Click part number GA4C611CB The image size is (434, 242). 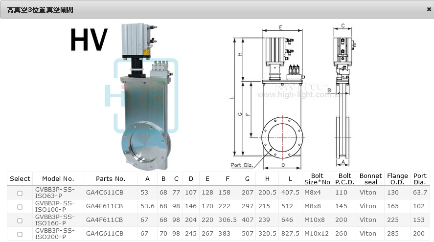104,193
